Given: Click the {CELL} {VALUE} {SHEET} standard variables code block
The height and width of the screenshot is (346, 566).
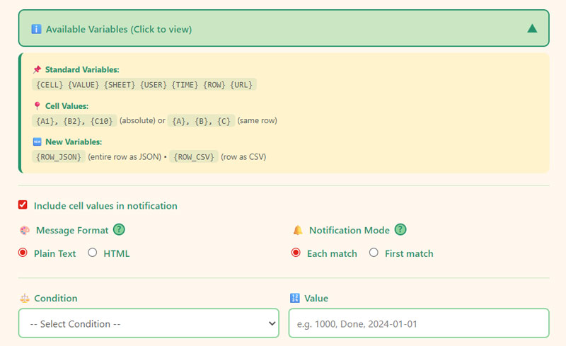Looking at the screenshot, I should 144,84.
